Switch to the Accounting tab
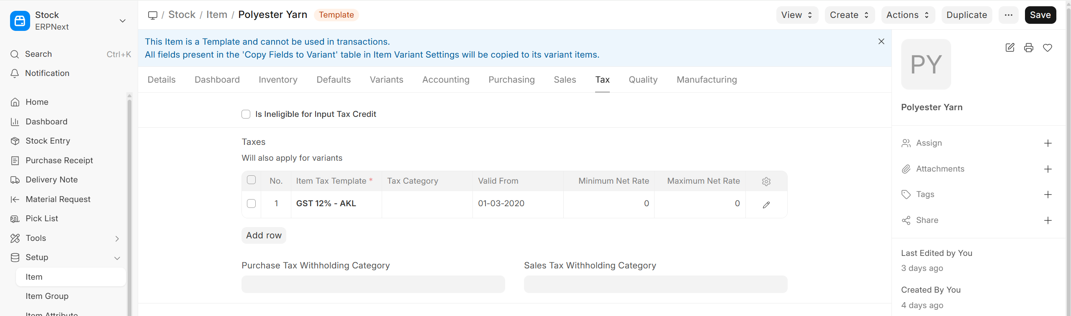1071x316 pixels. click(445, 80)
